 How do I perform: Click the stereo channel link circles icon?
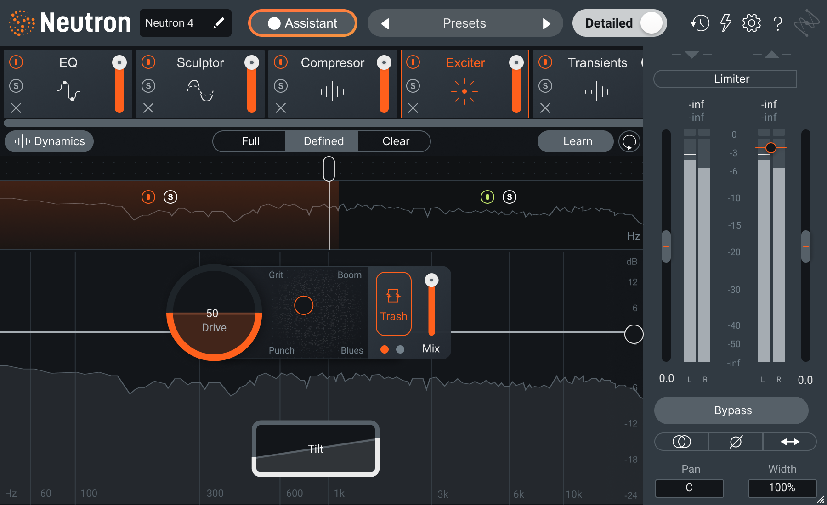(x=681, y=442)
